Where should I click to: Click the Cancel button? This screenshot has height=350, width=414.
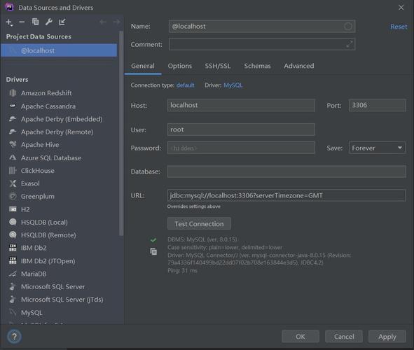tap(344, 336)
